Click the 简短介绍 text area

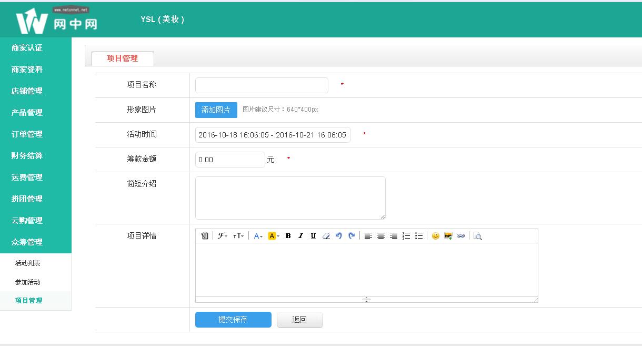pos(290,198)
